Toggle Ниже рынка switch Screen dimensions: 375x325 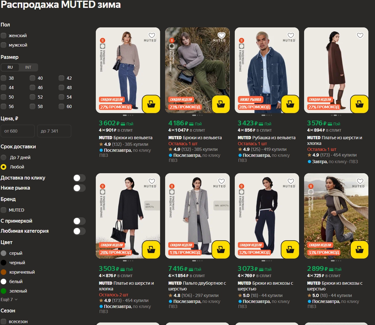(x=79, y=188)
